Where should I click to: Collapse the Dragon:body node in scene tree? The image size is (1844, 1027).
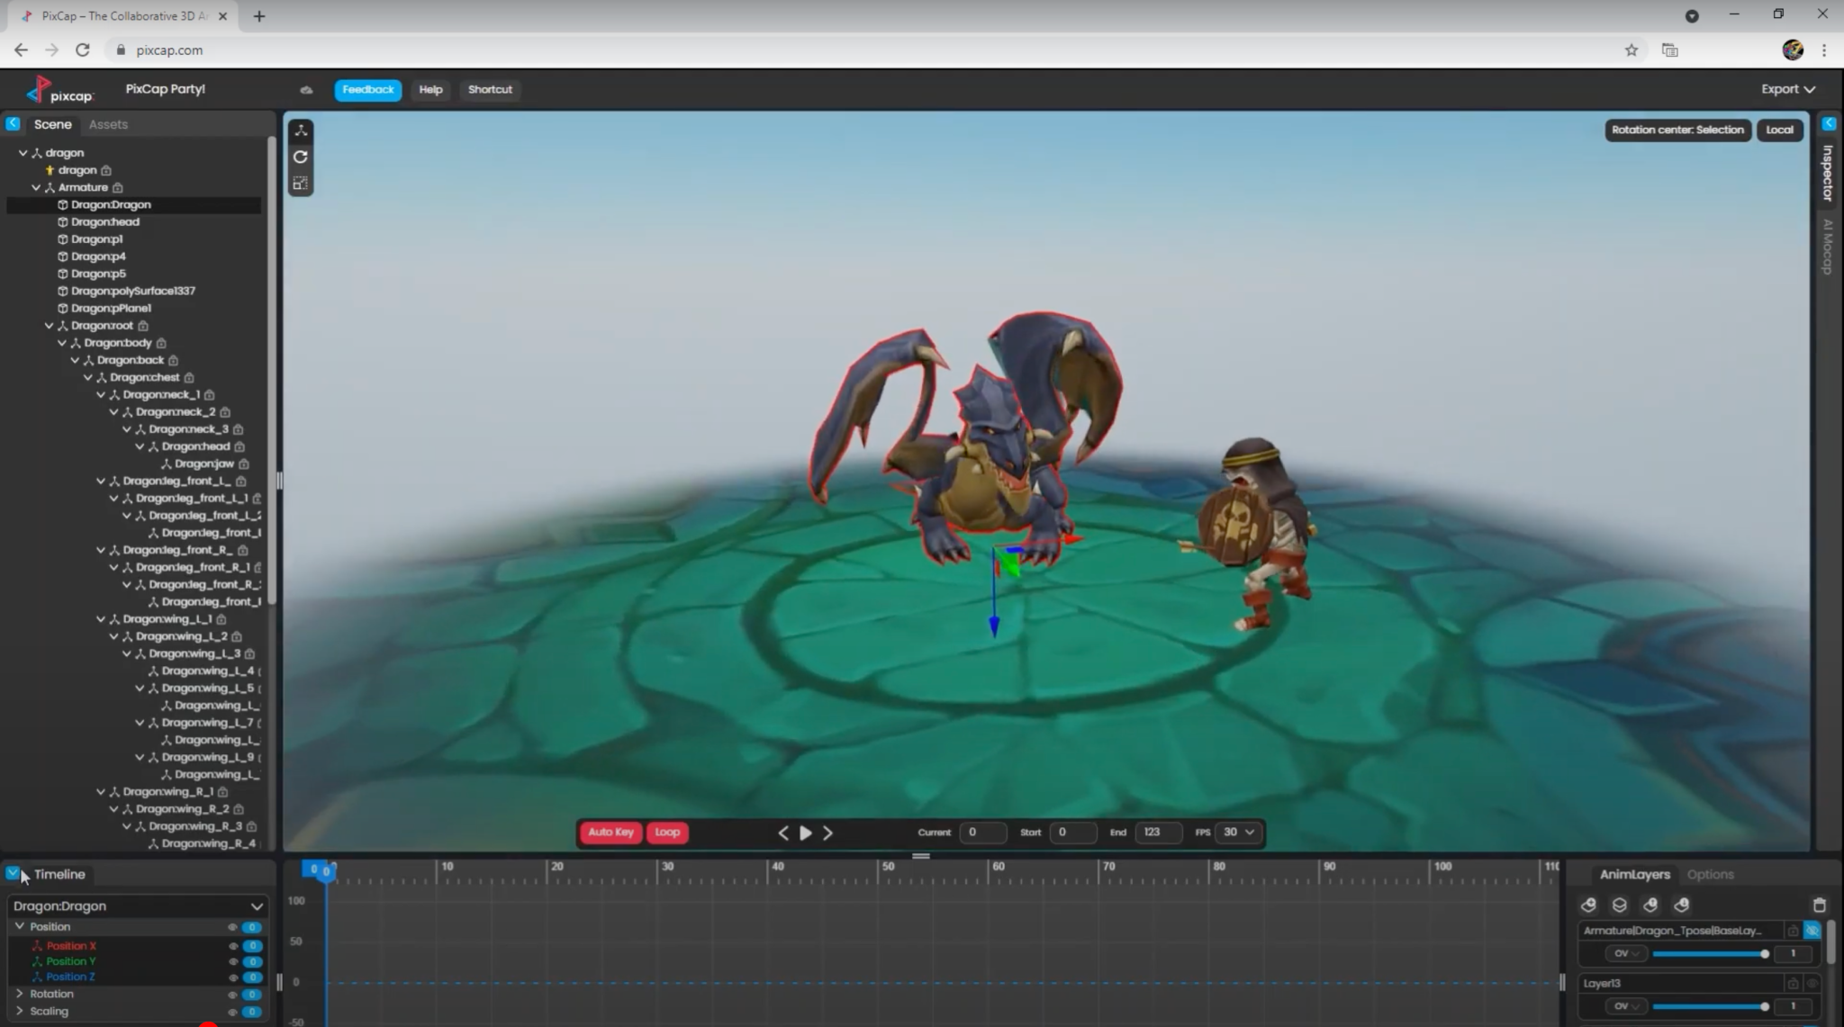[61, 342]
